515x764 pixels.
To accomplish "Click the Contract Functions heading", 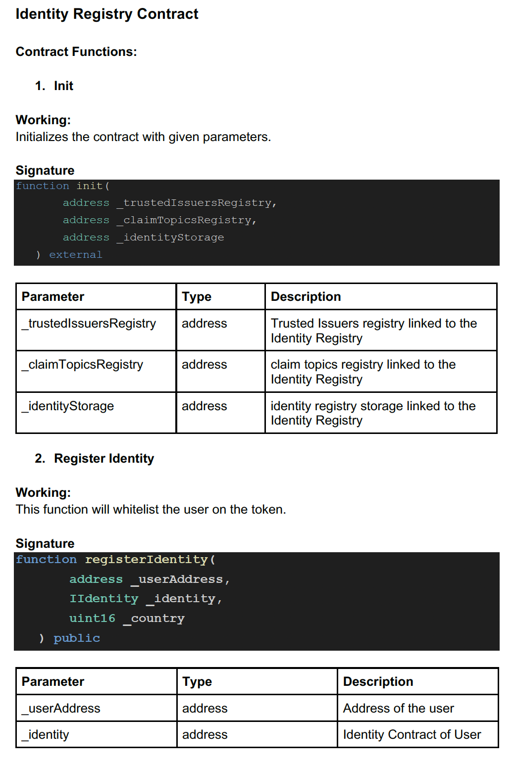I will (76, 52).
